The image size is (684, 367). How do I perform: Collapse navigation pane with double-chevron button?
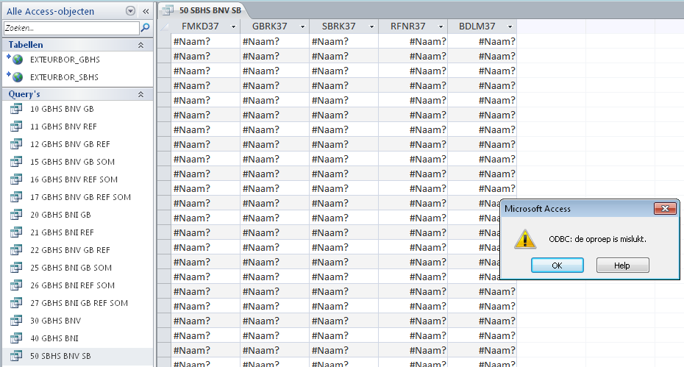pos(146,11)
